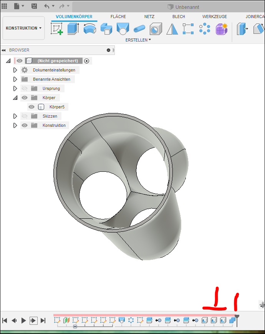Viewport: 265px width, 334px height.
Task: Hide the Körper5 body with eye icon
Action: tap(31, 107)
